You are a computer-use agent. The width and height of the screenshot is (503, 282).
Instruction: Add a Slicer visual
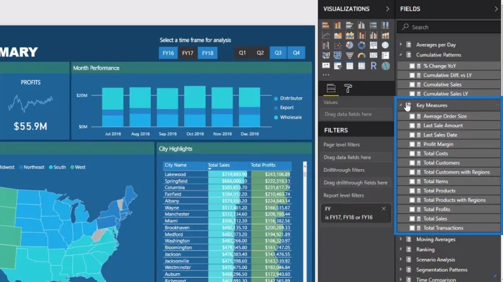[x=338, y=66]
